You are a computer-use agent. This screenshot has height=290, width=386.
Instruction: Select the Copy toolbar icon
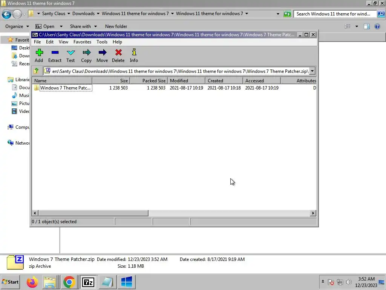tap(86, 56)
